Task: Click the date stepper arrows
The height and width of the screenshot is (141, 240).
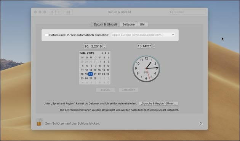Action: (x=104, y=46)
